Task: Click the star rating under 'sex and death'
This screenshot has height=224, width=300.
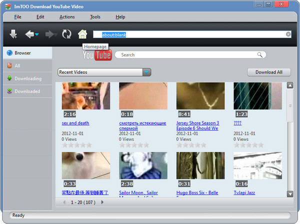Action: click(76, 145)
